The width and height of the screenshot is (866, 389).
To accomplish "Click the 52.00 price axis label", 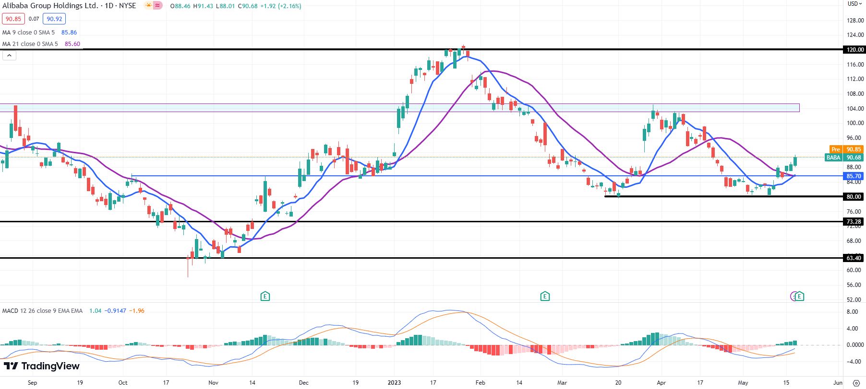I will (855, 300).
